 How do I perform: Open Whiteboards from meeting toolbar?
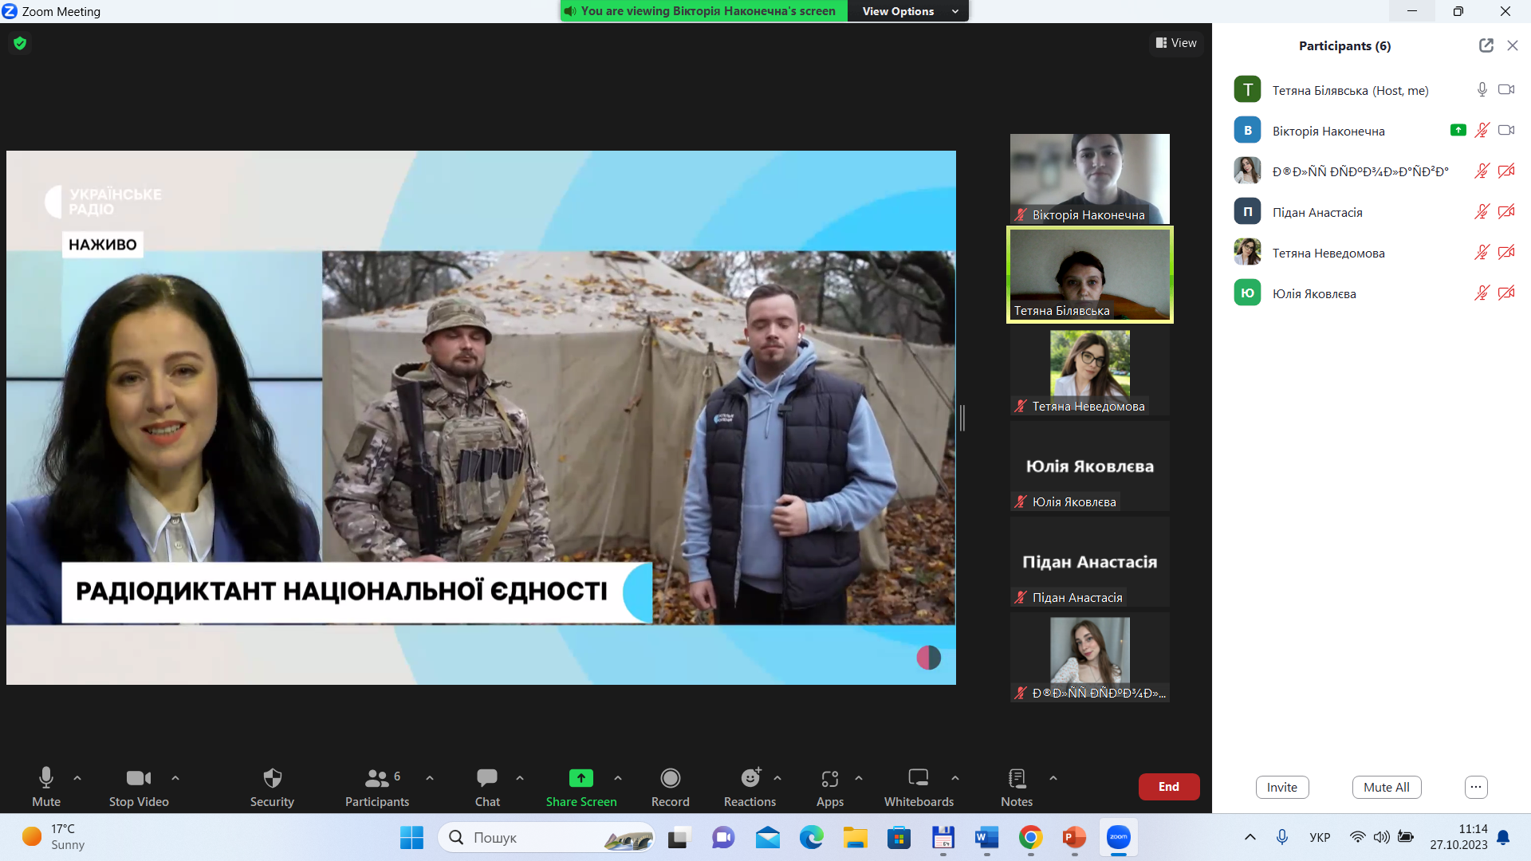point(919,778)
